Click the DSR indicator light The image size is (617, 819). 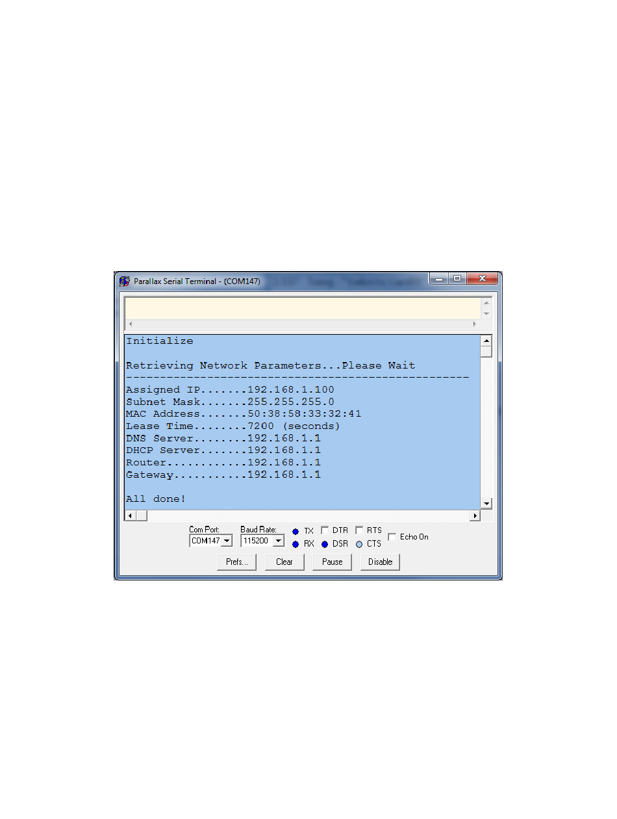325,545
